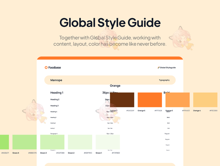Pick the Green 2 swatch
This screenshot has height=166, width=220.
pyautogui.click(x=80, y=142)
